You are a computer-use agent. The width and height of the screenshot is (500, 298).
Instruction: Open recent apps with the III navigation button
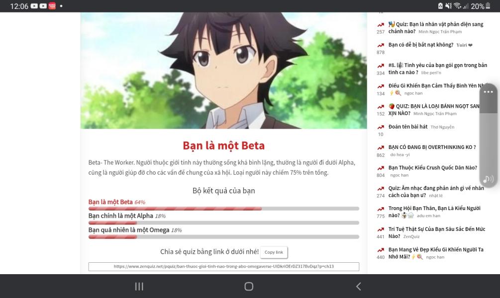(x=138, y=287)
